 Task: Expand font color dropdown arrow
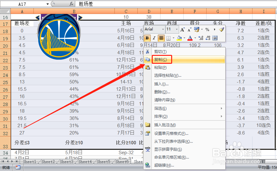click(x=195, y=38)
